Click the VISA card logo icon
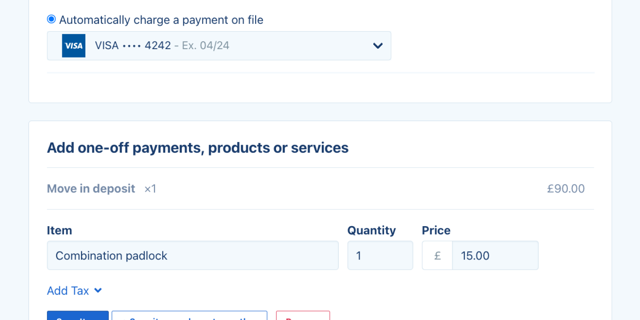The height and width of the screenshot is (320, 640). (x=74, y=46)
